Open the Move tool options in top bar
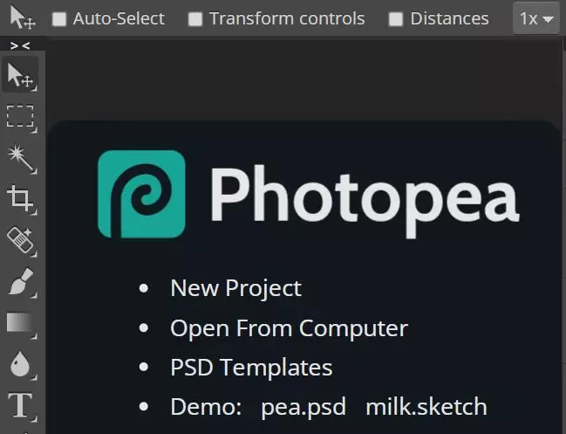This screenshot has width=566, height=434. pyautogui.click(x=23, y=18)
